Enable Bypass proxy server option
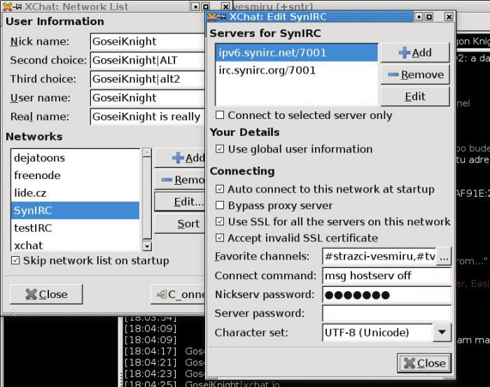 point(220,205)
